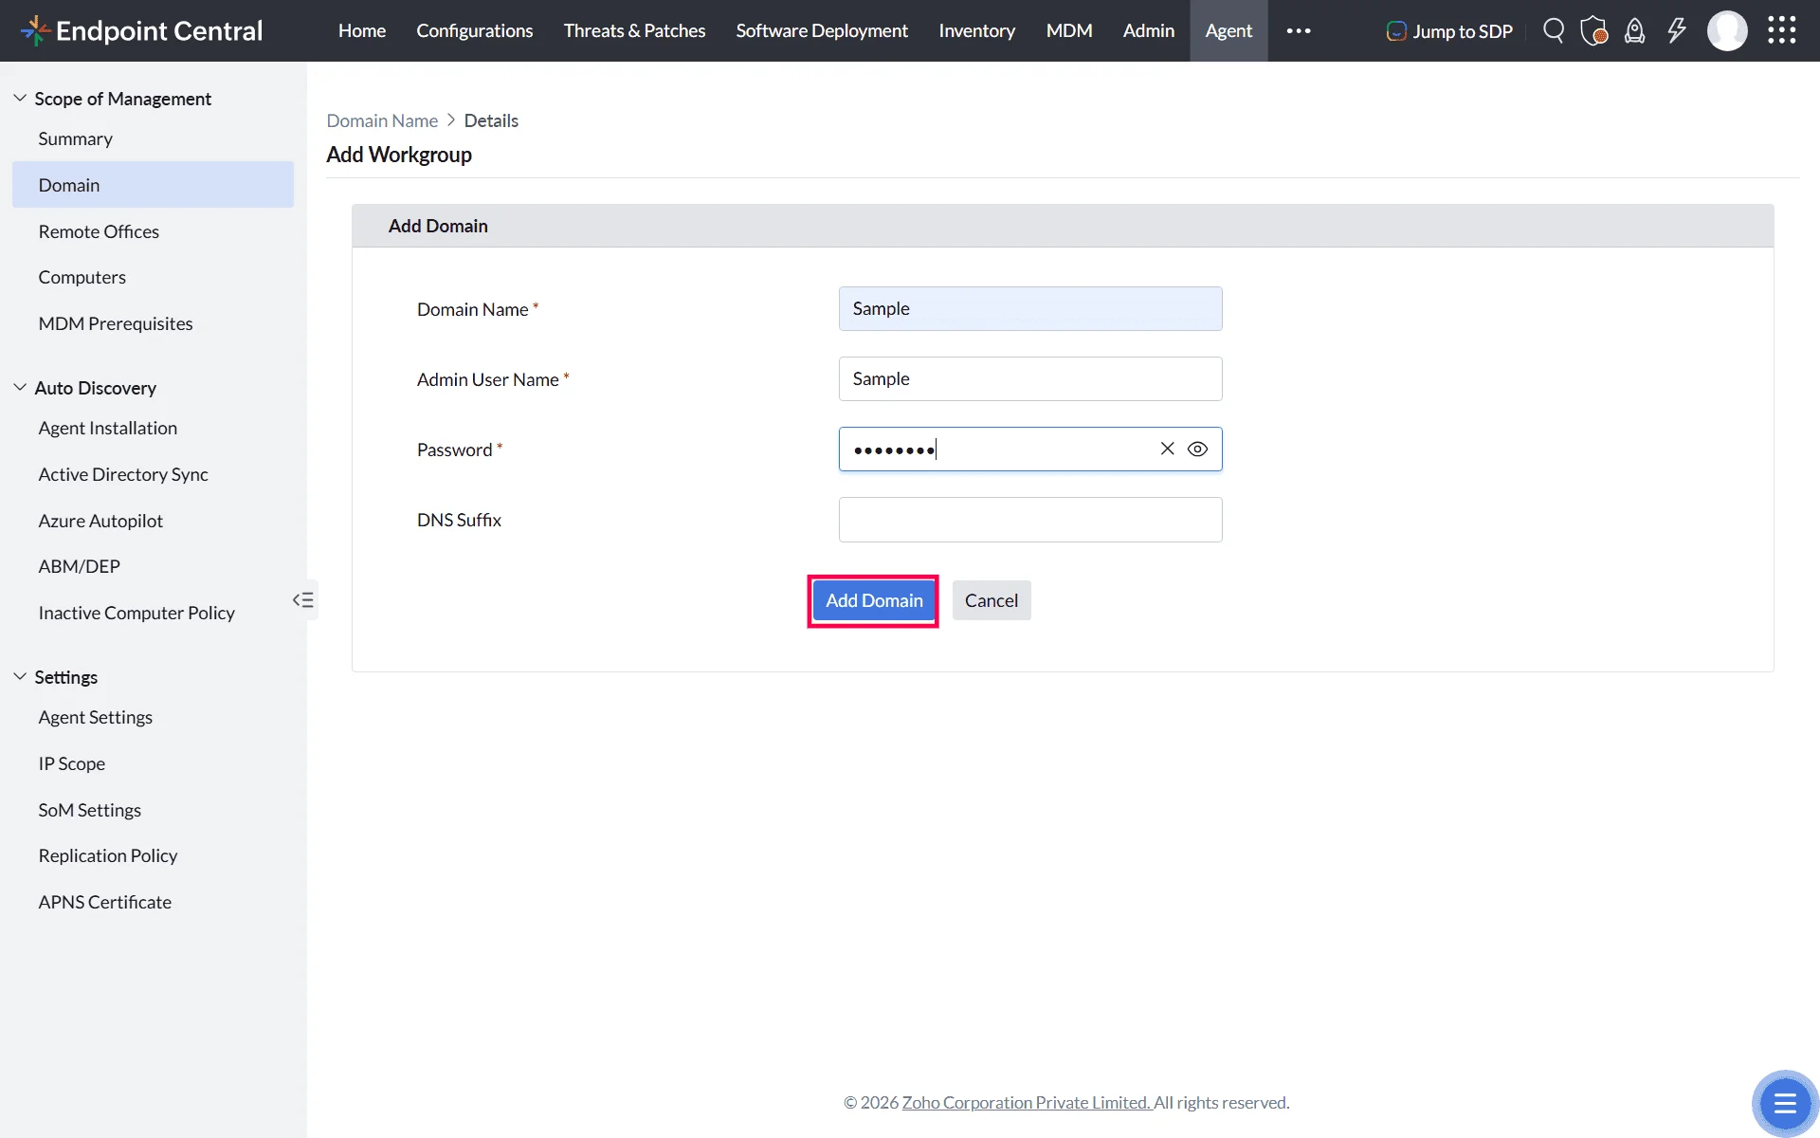Image resolution: width=1820 pixels, height=1138 pixels.
Task: Click the Endpoint Central logo
Action: coord(141,30)
